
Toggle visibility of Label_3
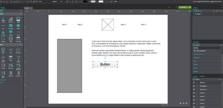click(194, 96)
